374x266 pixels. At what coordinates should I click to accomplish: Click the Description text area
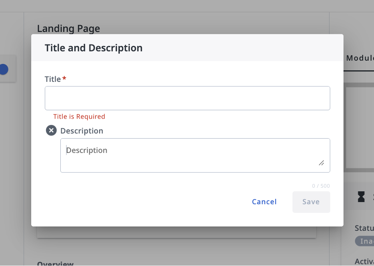(x=195, y=155)
